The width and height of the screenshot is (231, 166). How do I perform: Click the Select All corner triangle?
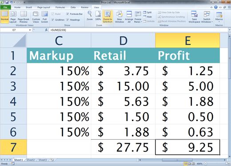click(x=19, y=40)
